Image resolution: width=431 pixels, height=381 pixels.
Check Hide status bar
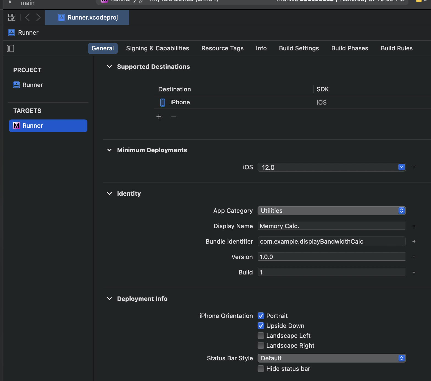point(261,369)
